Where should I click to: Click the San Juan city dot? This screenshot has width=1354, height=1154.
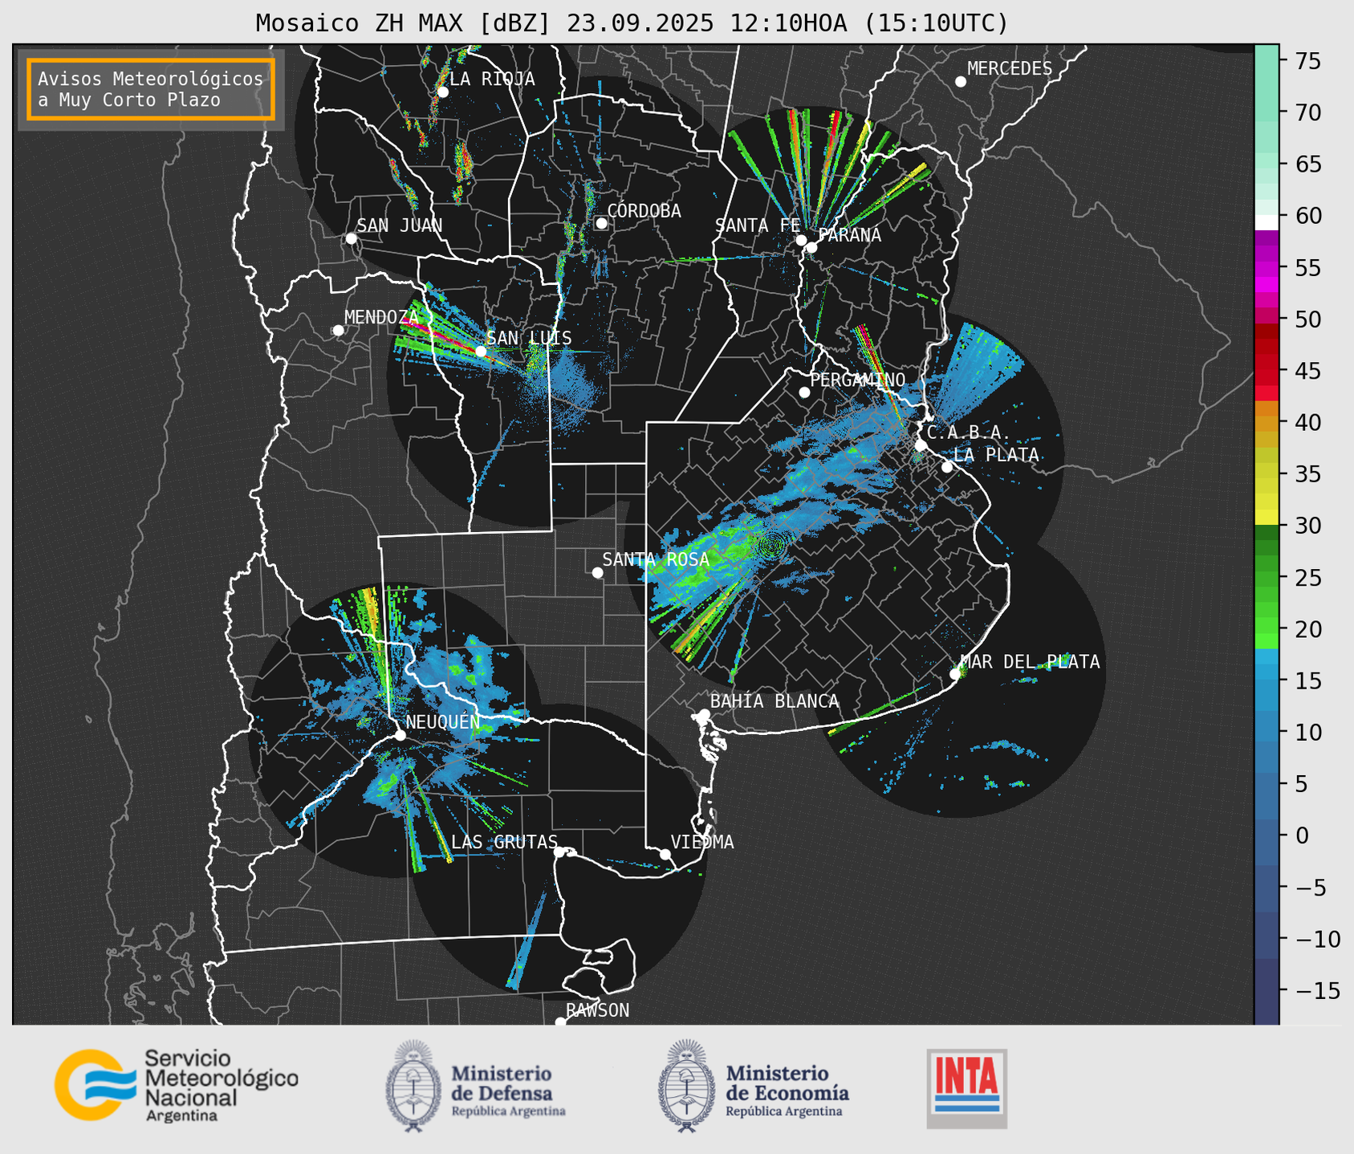[351, 238]
